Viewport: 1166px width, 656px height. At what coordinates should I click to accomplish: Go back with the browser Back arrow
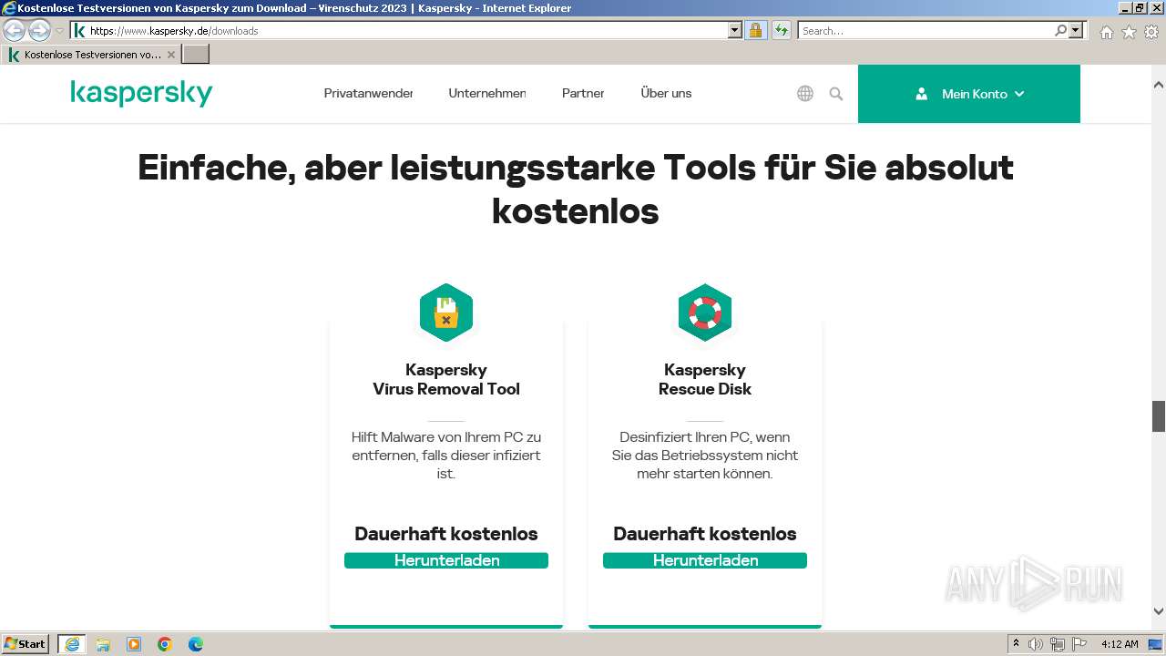coord(14,30)
